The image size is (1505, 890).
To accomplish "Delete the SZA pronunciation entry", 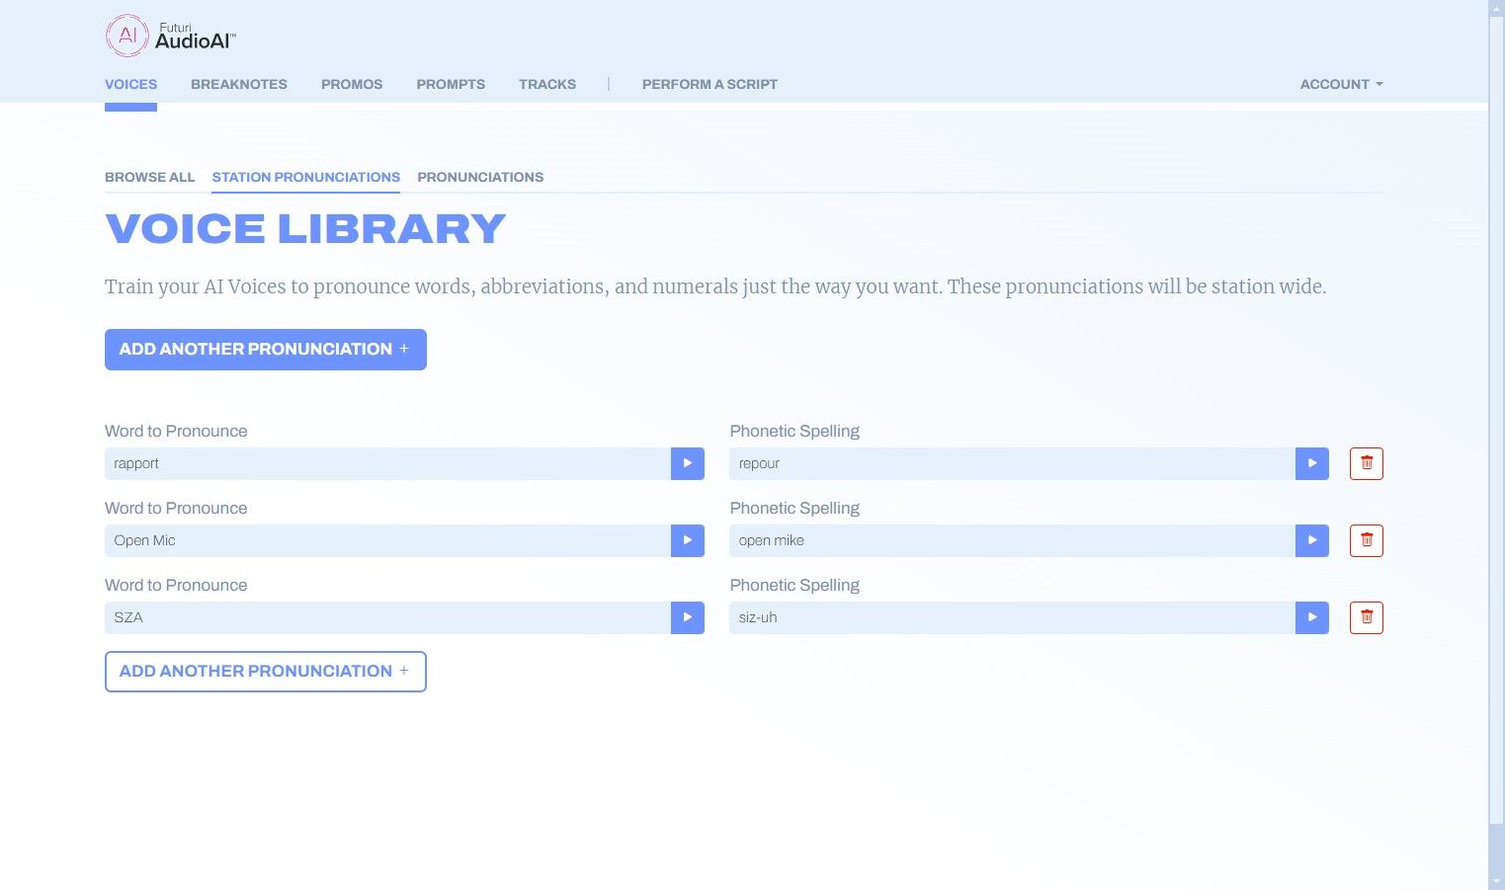I will coord(1366,617).
